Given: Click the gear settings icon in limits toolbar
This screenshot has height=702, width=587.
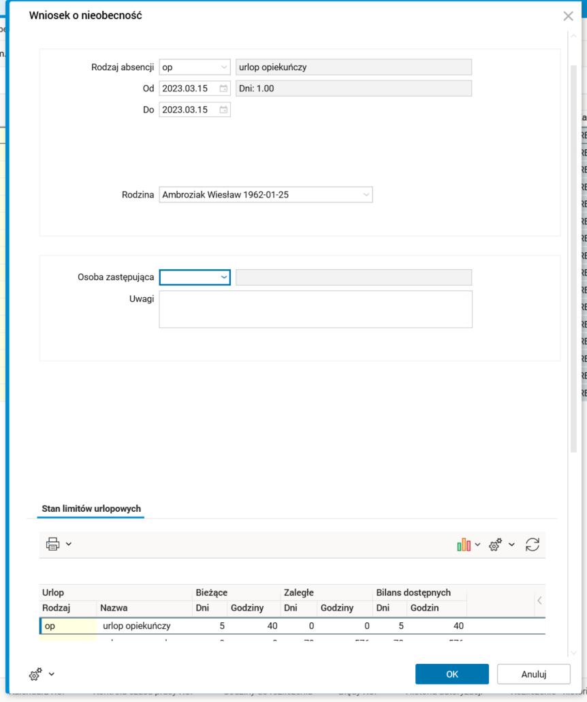Looking at the screenshot, I should [x=495, y=545].
